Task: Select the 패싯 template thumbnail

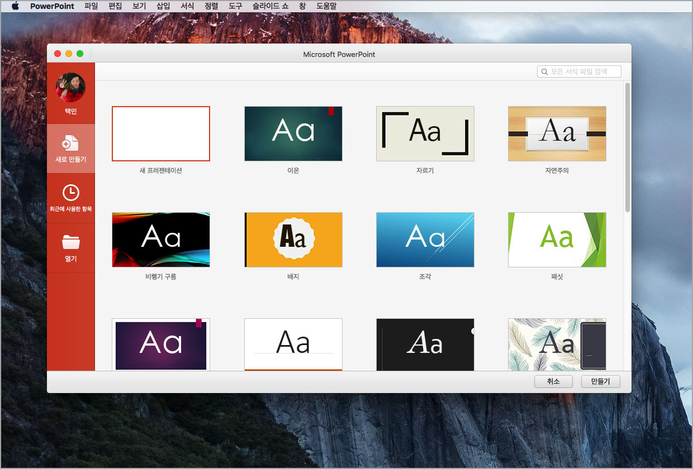Action: click(557, 240)
